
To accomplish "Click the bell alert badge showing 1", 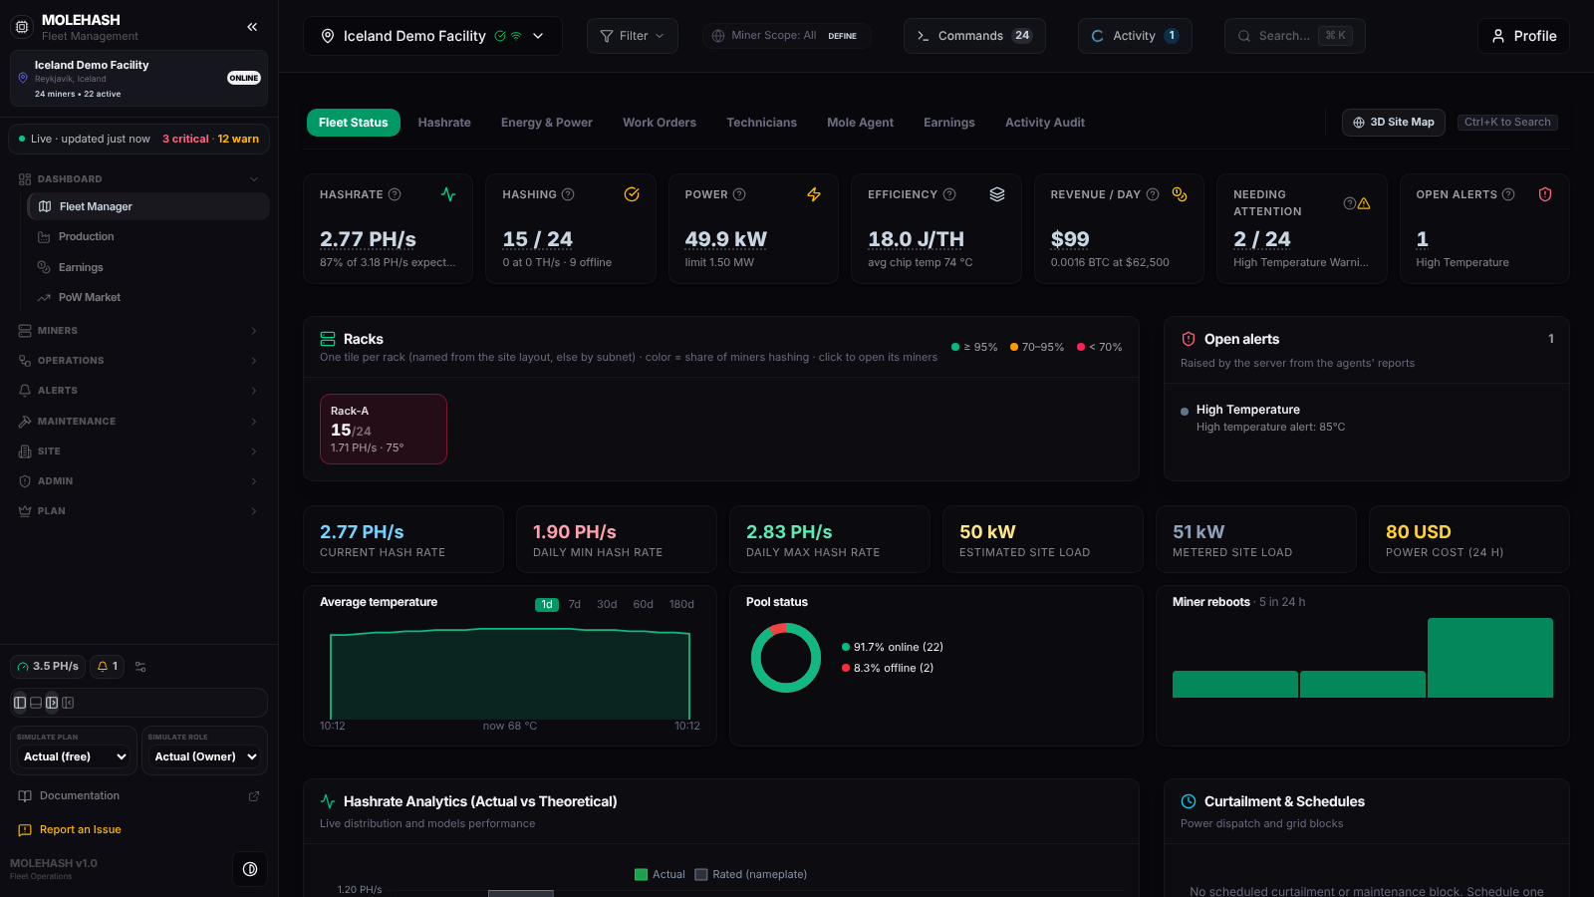I will 107,667.
